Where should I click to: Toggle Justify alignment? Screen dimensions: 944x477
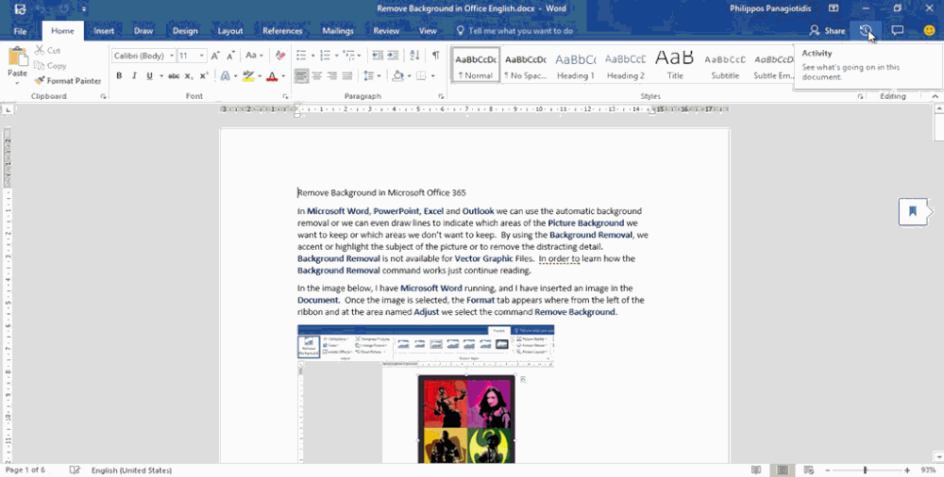pos(346,75)
